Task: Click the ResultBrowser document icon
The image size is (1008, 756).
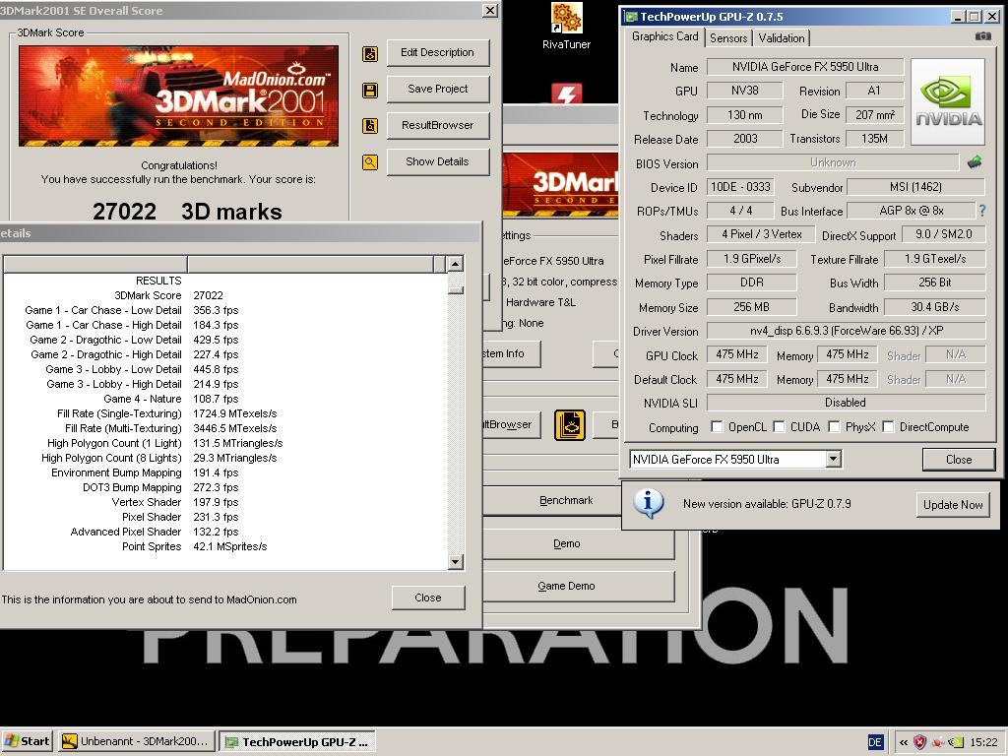Action: (370, 126)
